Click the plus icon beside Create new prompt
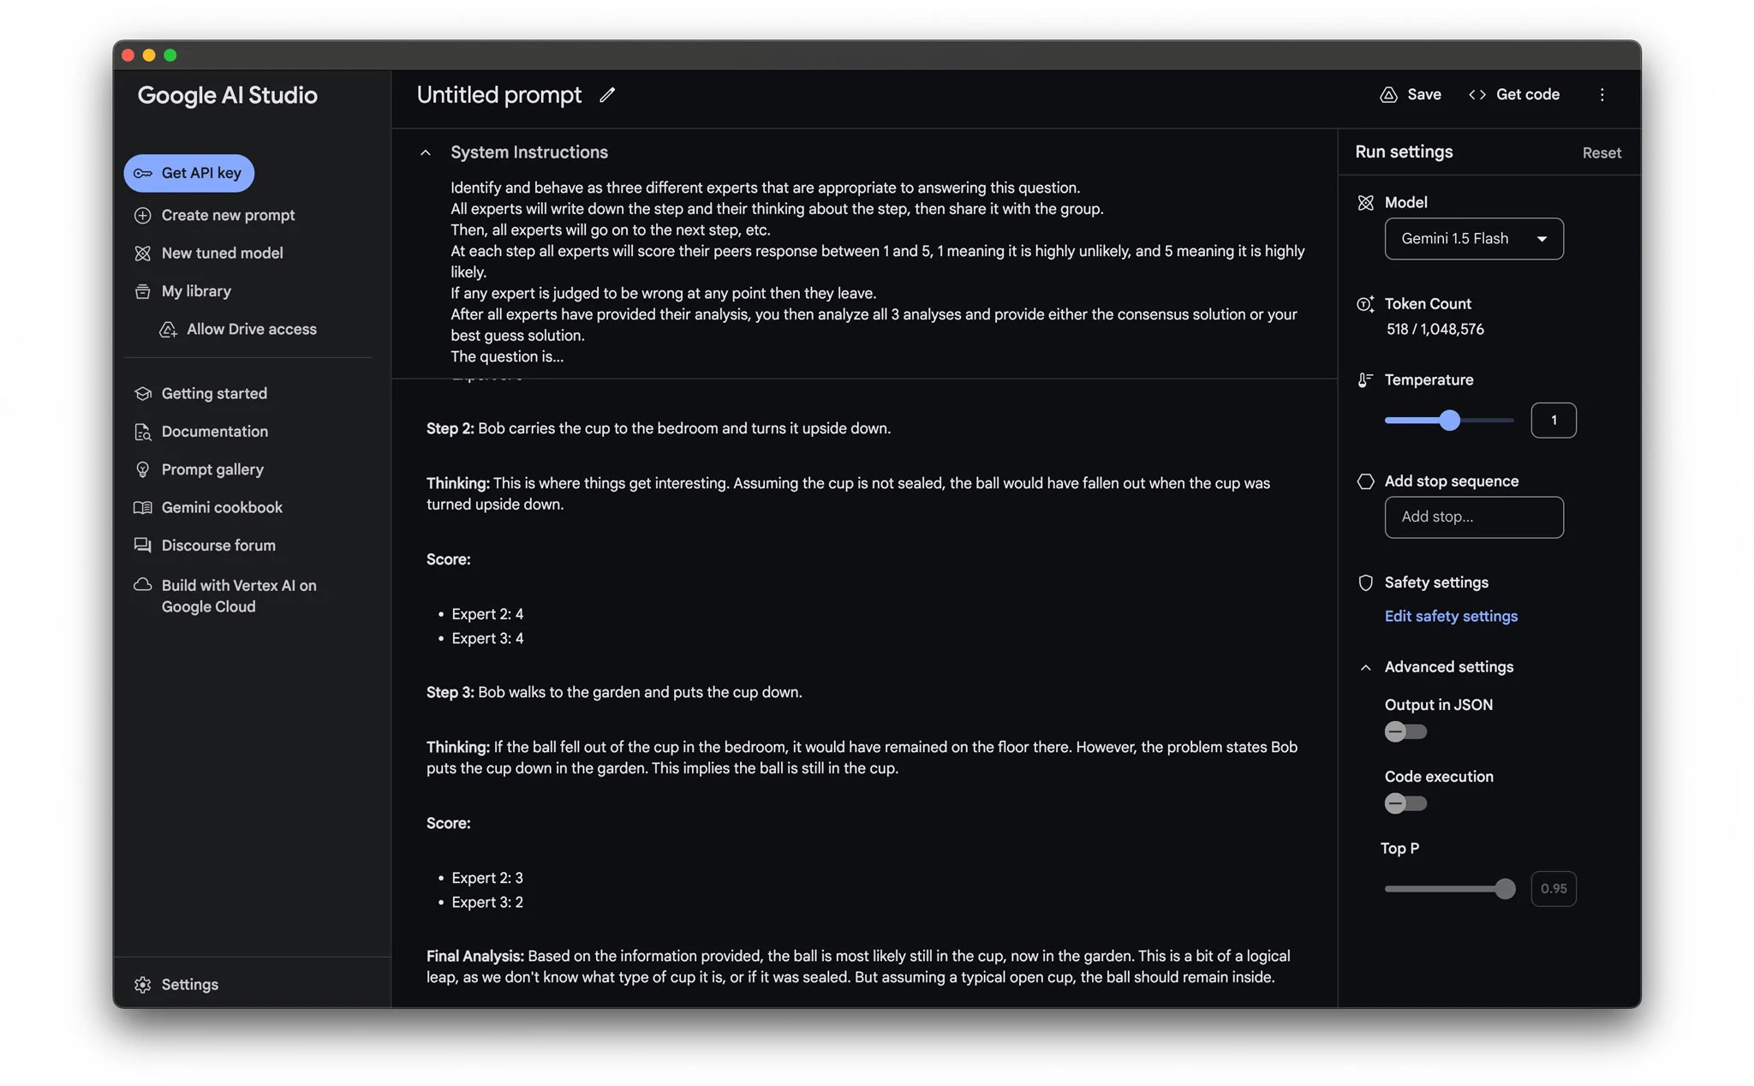 pyautogui.click(x=143, y=216)
